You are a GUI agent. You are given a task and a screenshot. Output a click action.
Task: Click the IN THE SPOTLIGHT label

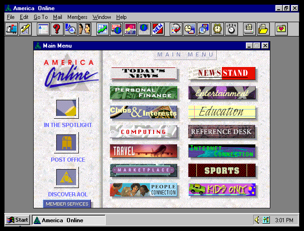(x=68, y=125)
